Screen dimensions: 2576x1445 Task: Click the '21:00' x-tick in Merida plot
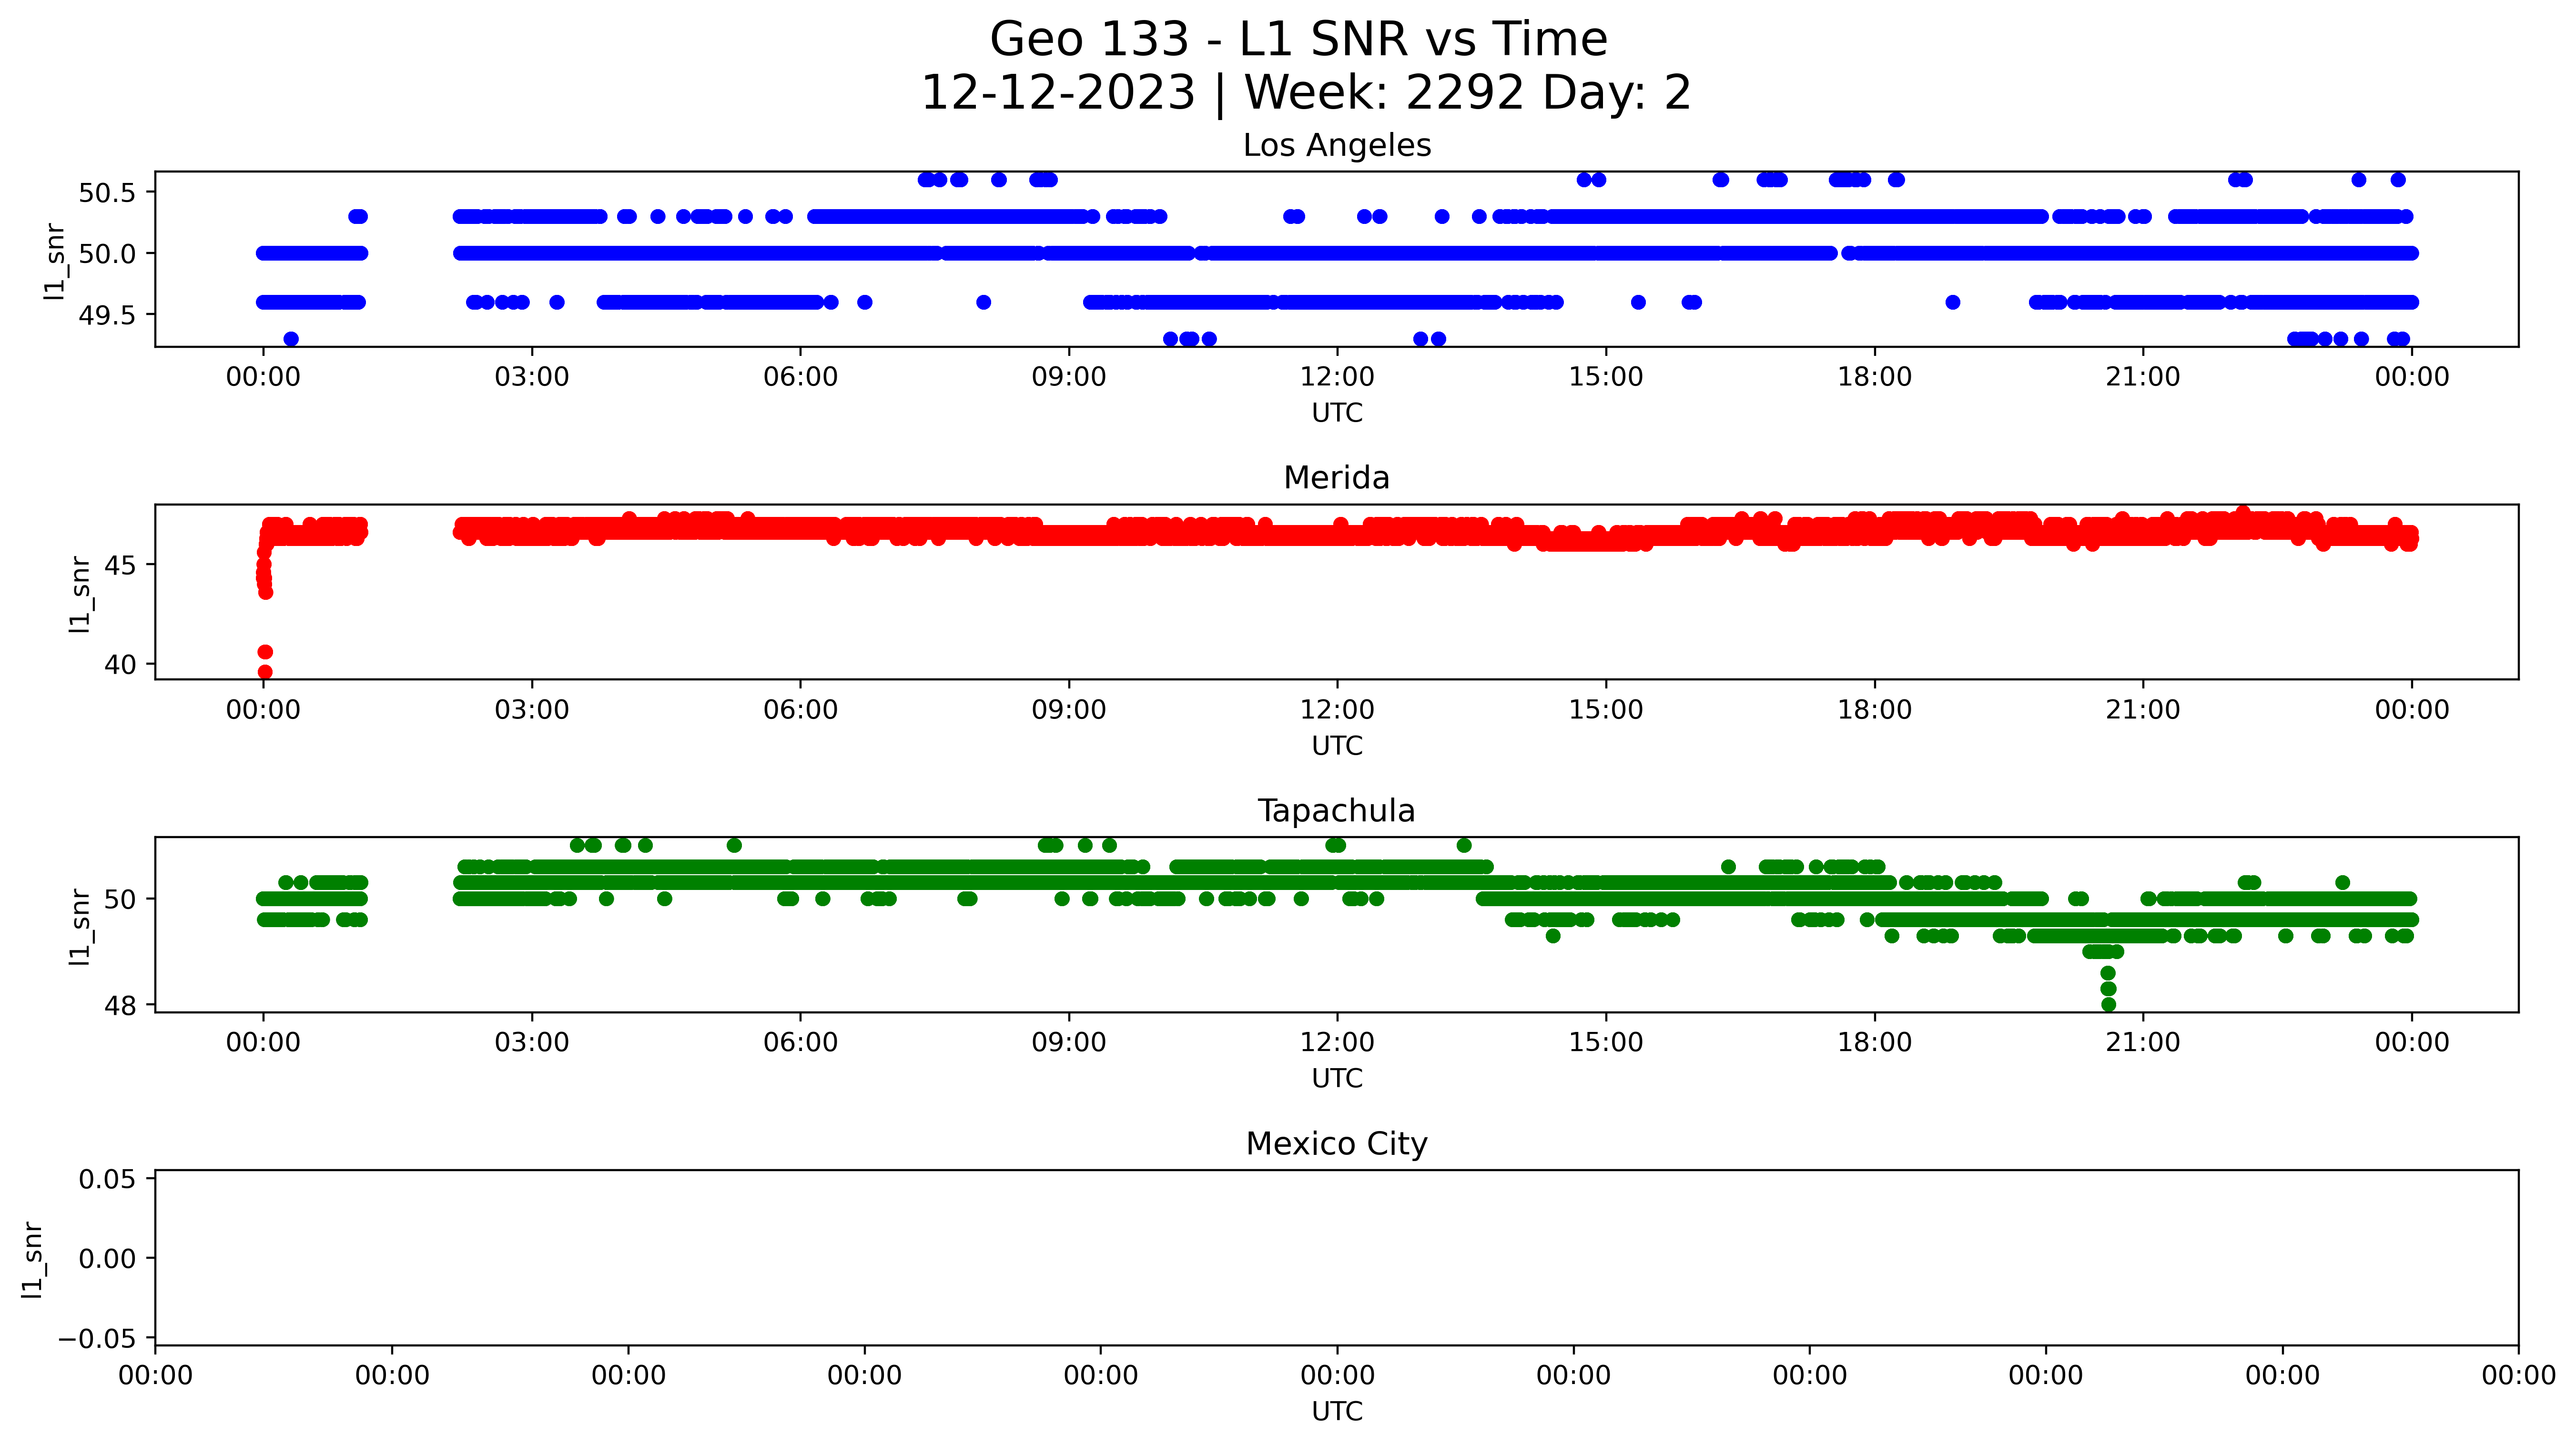tap(2143, 711)
